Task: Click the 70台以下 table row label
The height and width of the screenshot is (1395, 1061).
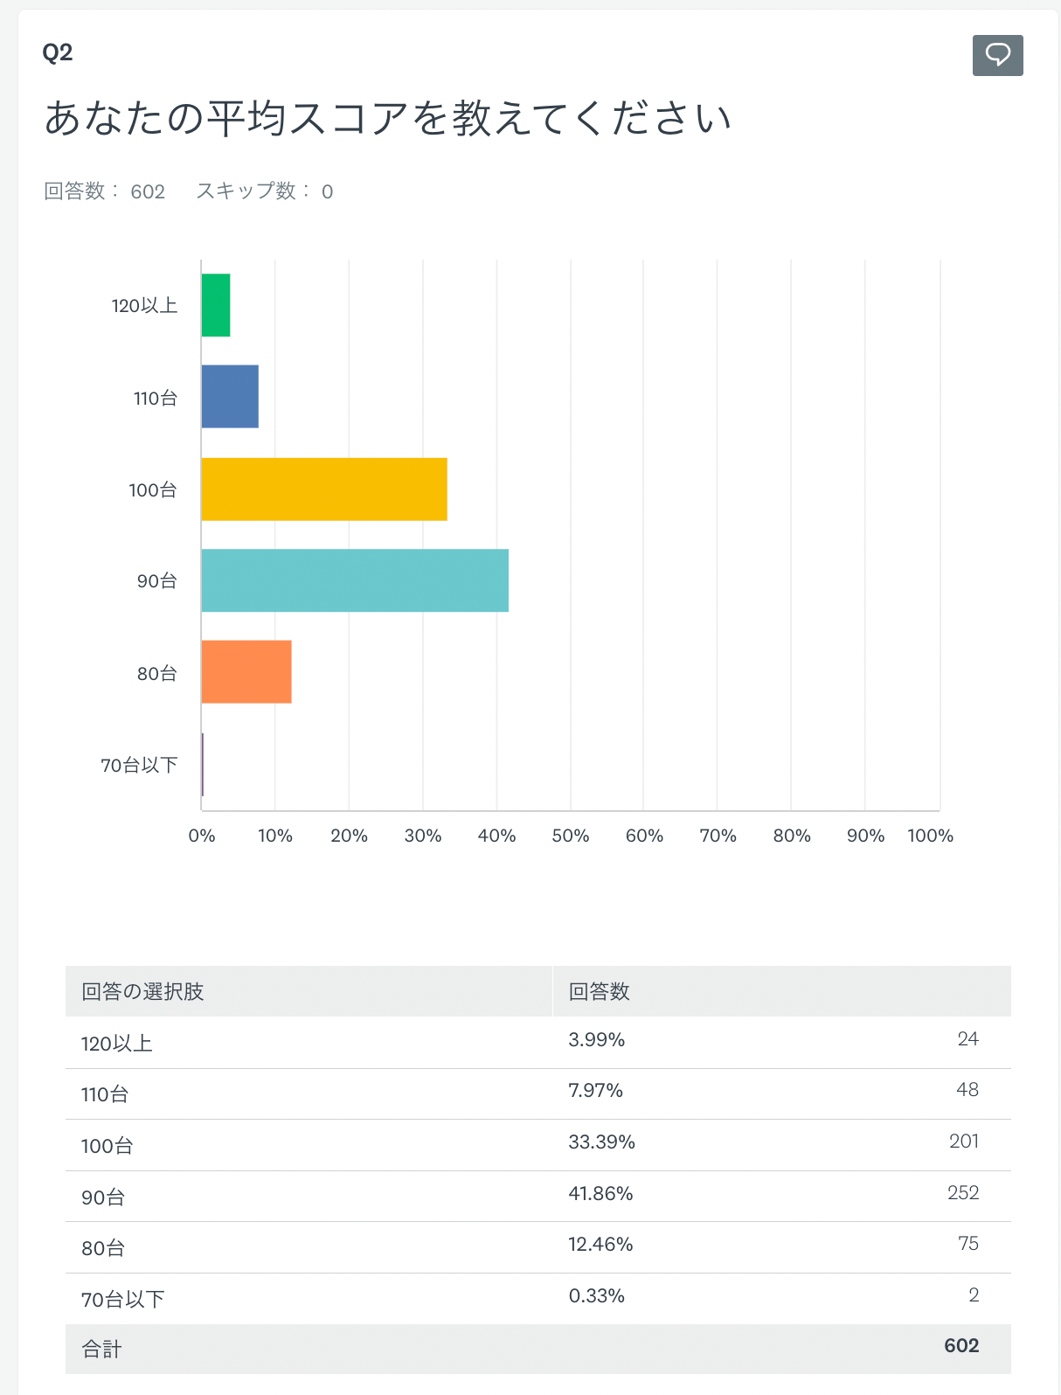Action: click(x=123, y=1300)
